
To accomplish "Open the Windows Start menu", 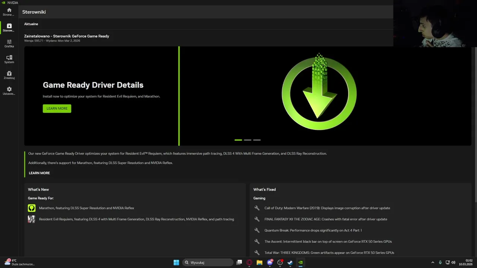I will [x=176, y=262].
